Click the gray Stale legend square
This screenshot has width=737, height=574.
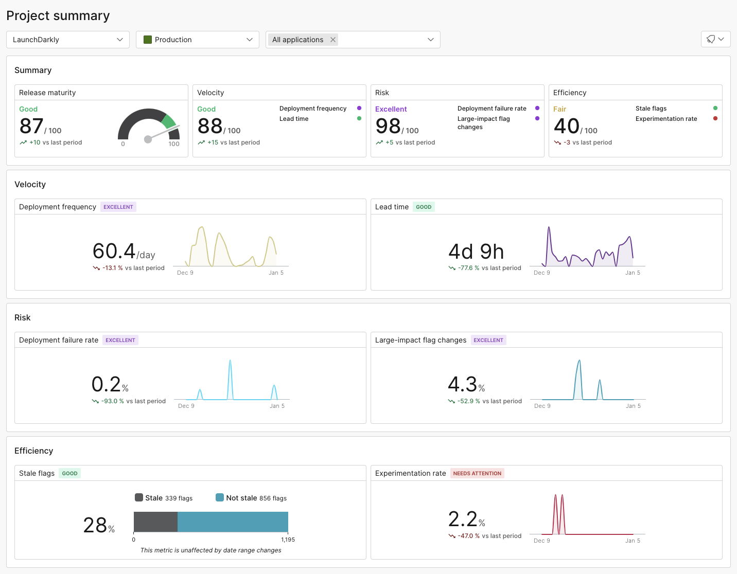139,497
